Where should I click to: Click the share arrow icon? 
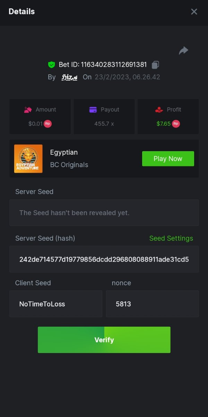coord(183,51)
